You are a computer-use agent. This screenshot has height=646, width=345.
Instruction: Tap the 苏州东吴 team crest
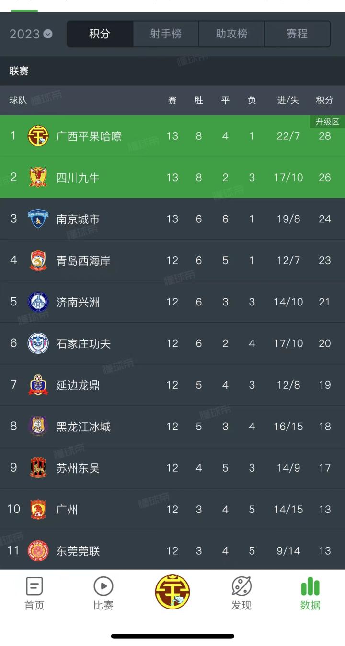pyautogui.click(x=38, y=468)
